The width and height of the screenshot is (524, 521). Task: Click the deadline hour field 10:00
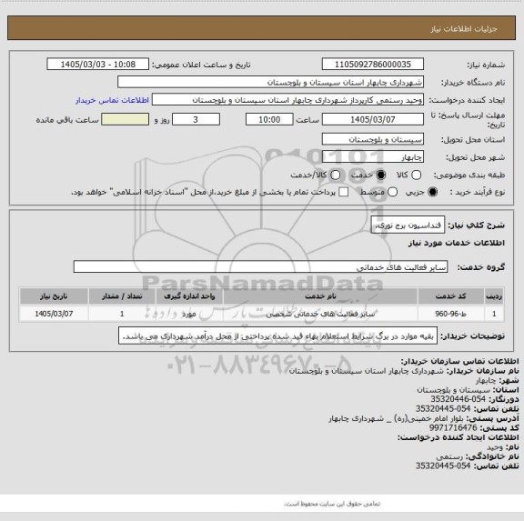[269, 119]
